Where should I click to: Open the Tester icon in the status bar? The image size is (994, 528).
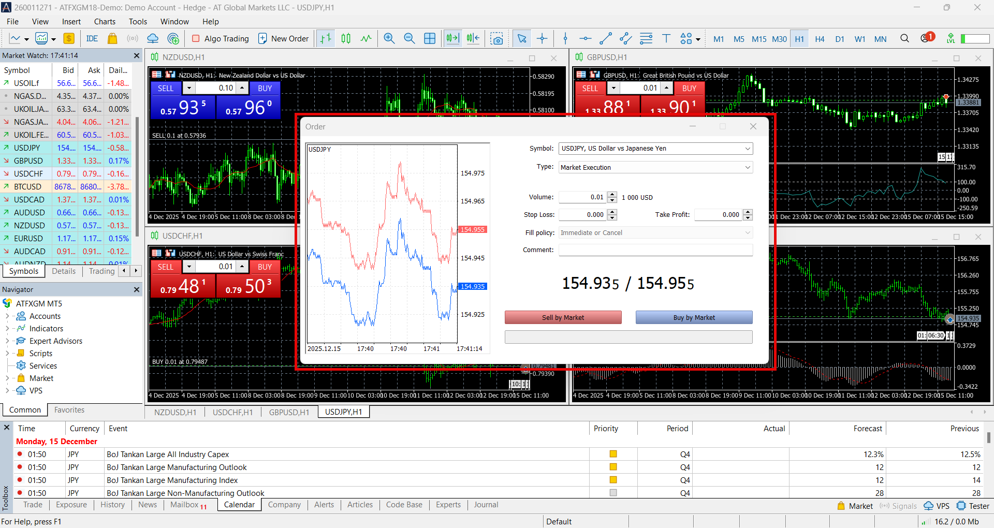(973, 506)
